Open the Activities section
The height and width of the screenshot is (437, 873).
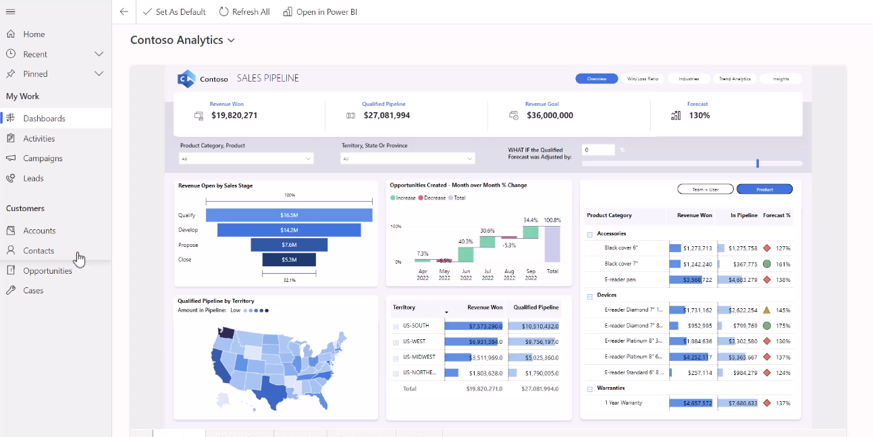point(39,138)
